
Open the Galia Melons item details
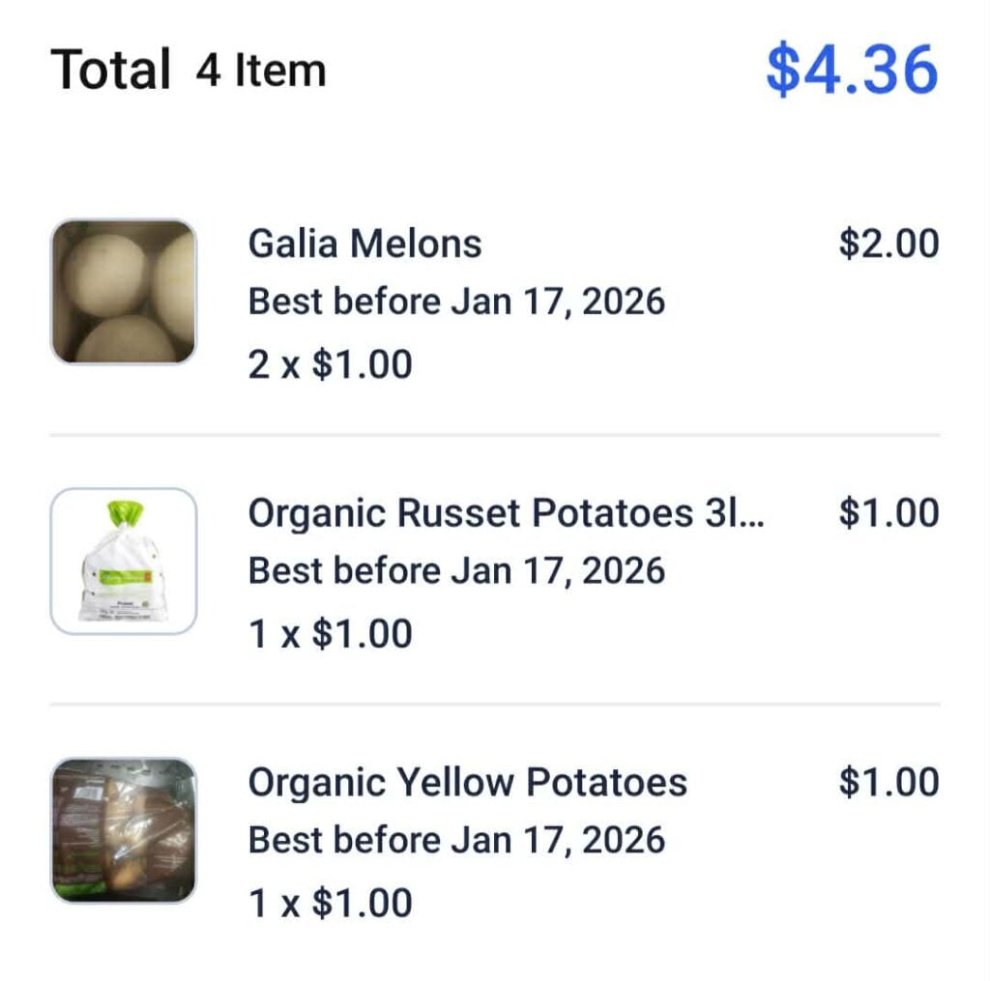tap(365, 244)
